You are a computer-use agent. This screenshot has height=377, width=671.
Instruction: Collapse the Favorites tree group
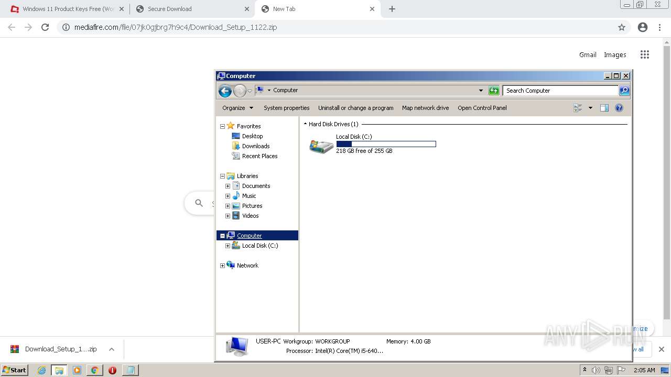(x=222, y=126)
